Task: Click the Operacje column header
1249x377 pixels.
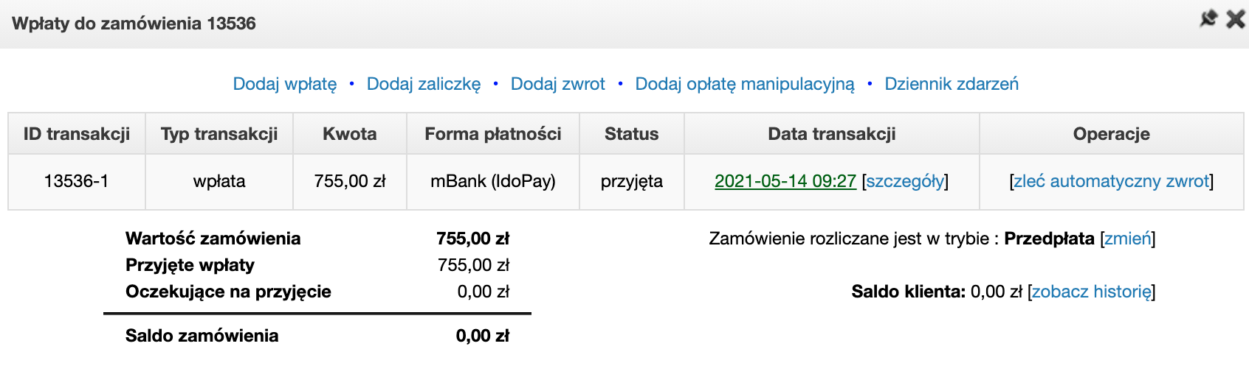Action: click(1112, 134)
